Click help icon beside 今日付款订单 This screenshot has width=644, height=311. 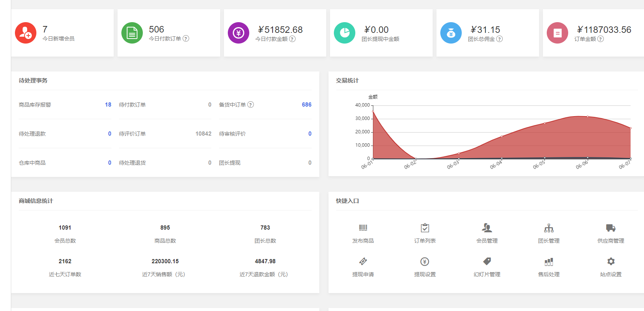[x=186, y=39]
